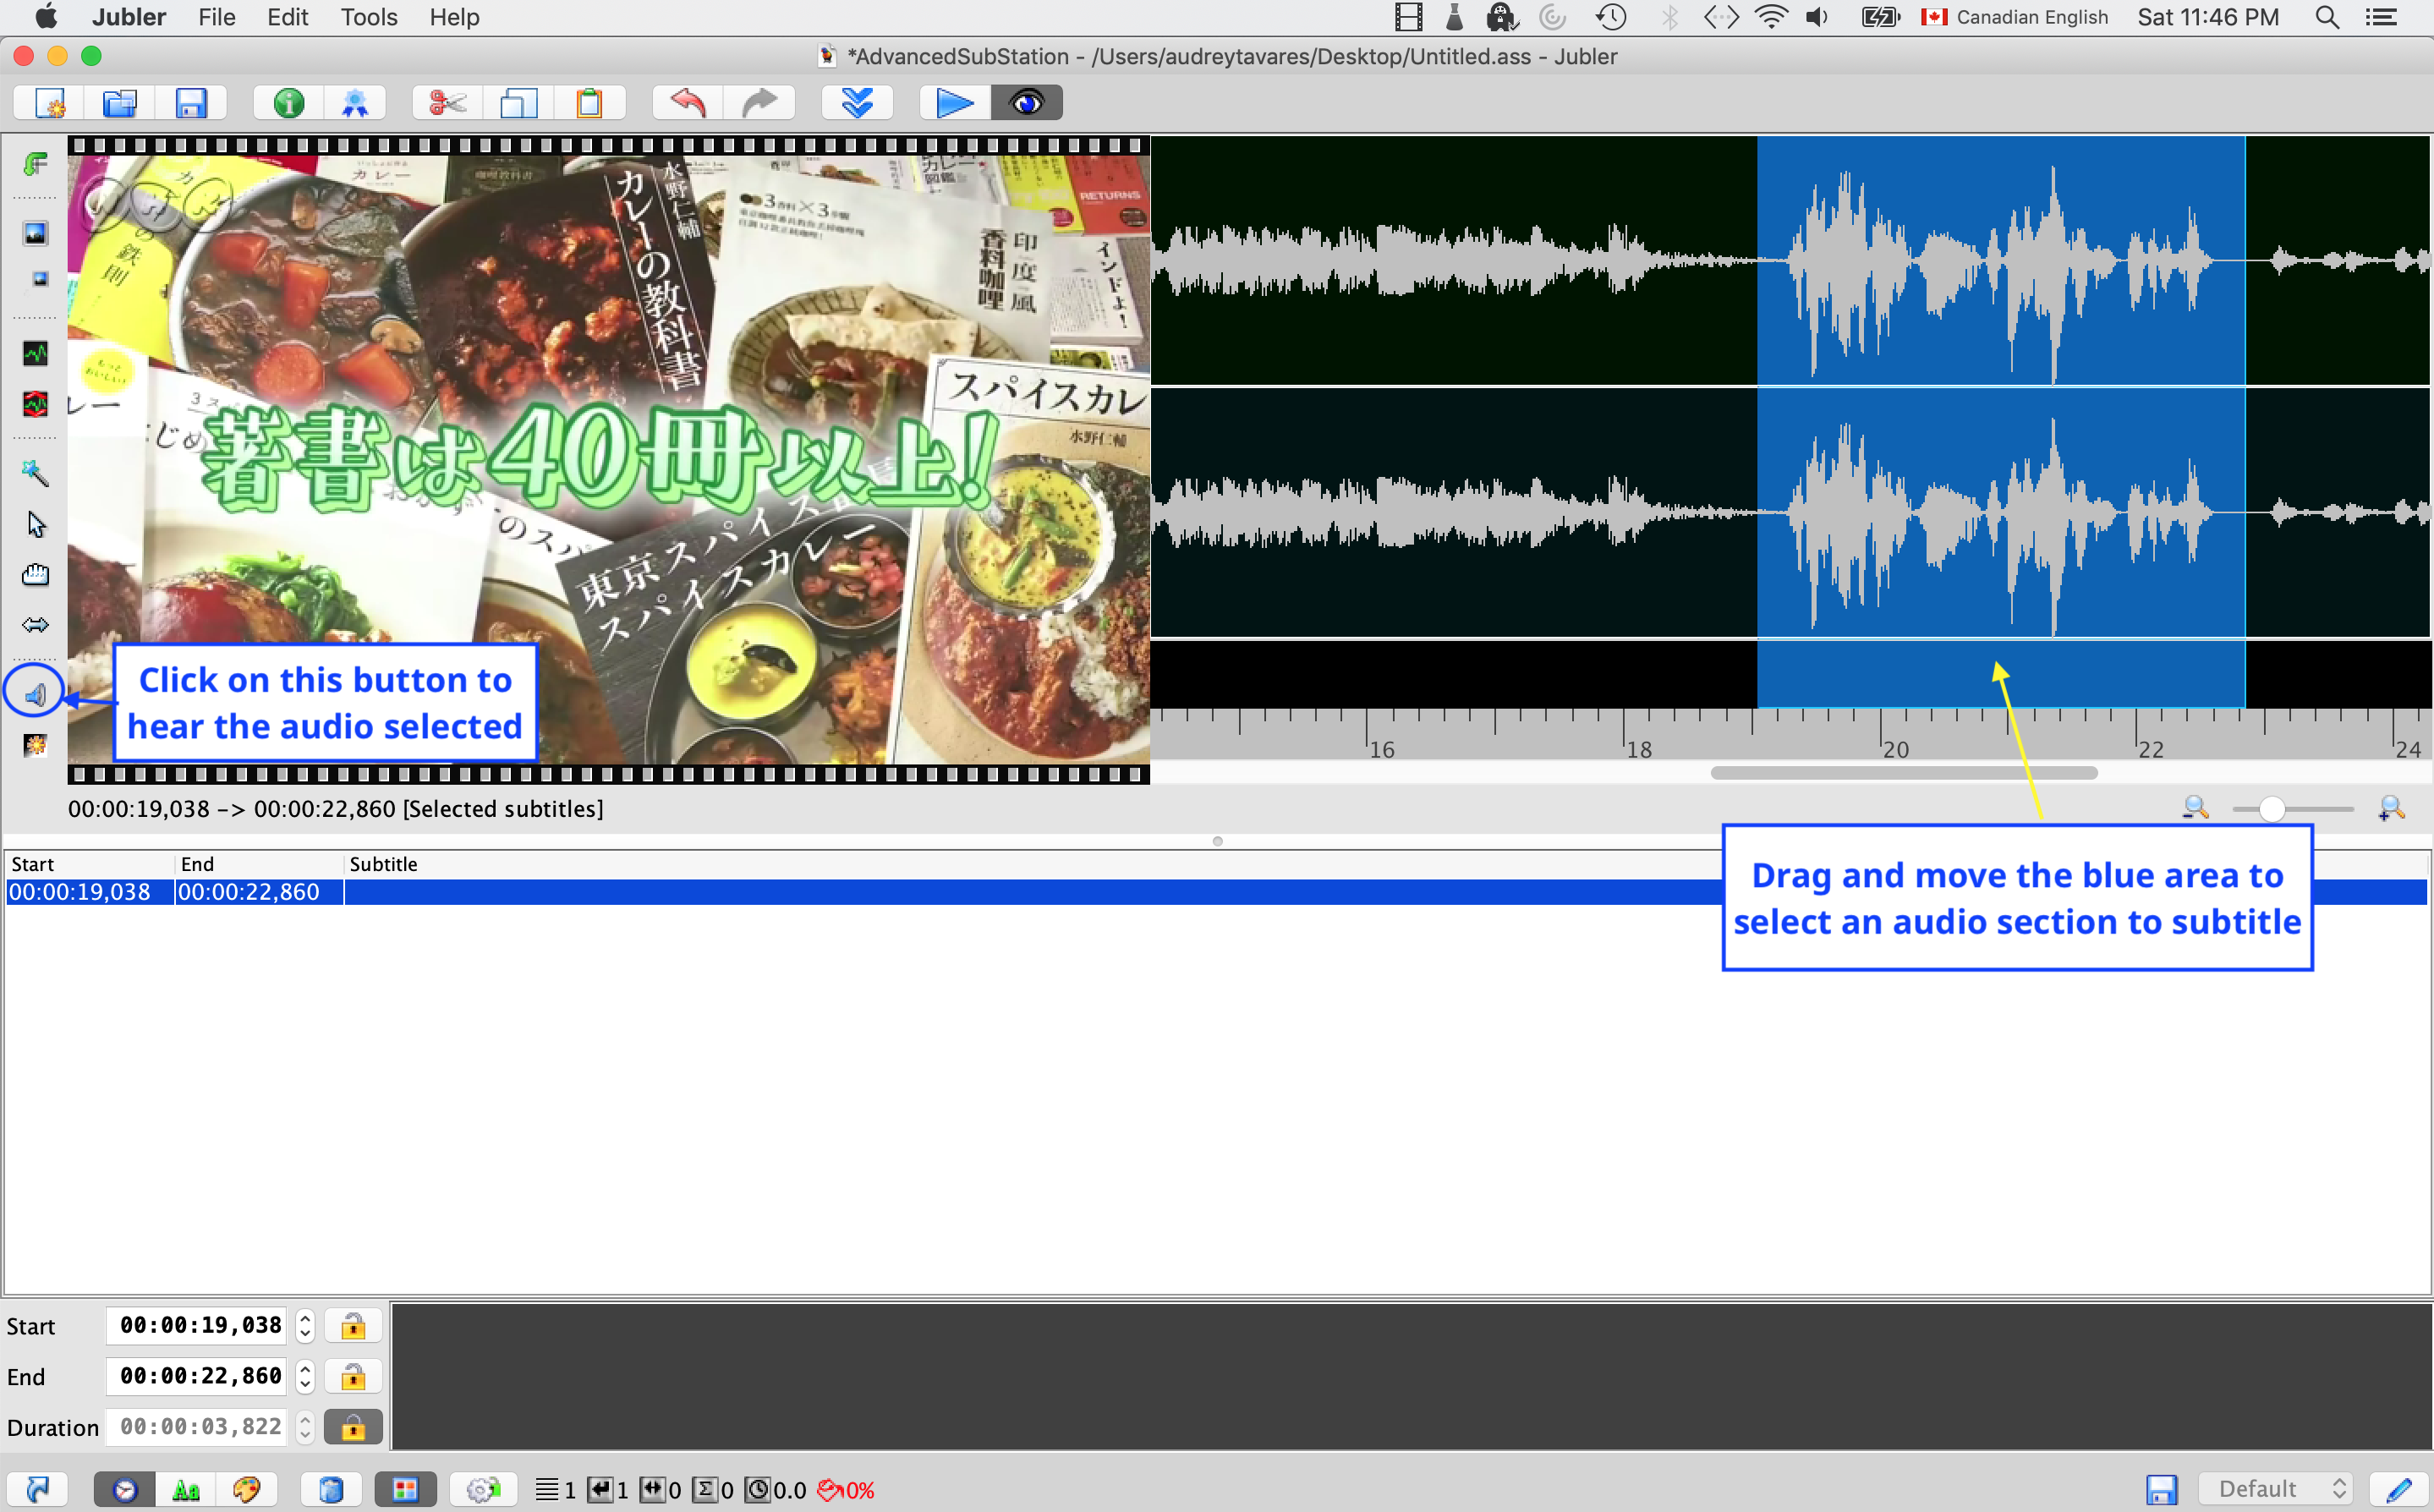Click the dark subtitle text editing area
Image resolution: width=2434 pixels, height=1512 pixels.
tap(1411, 1376)
